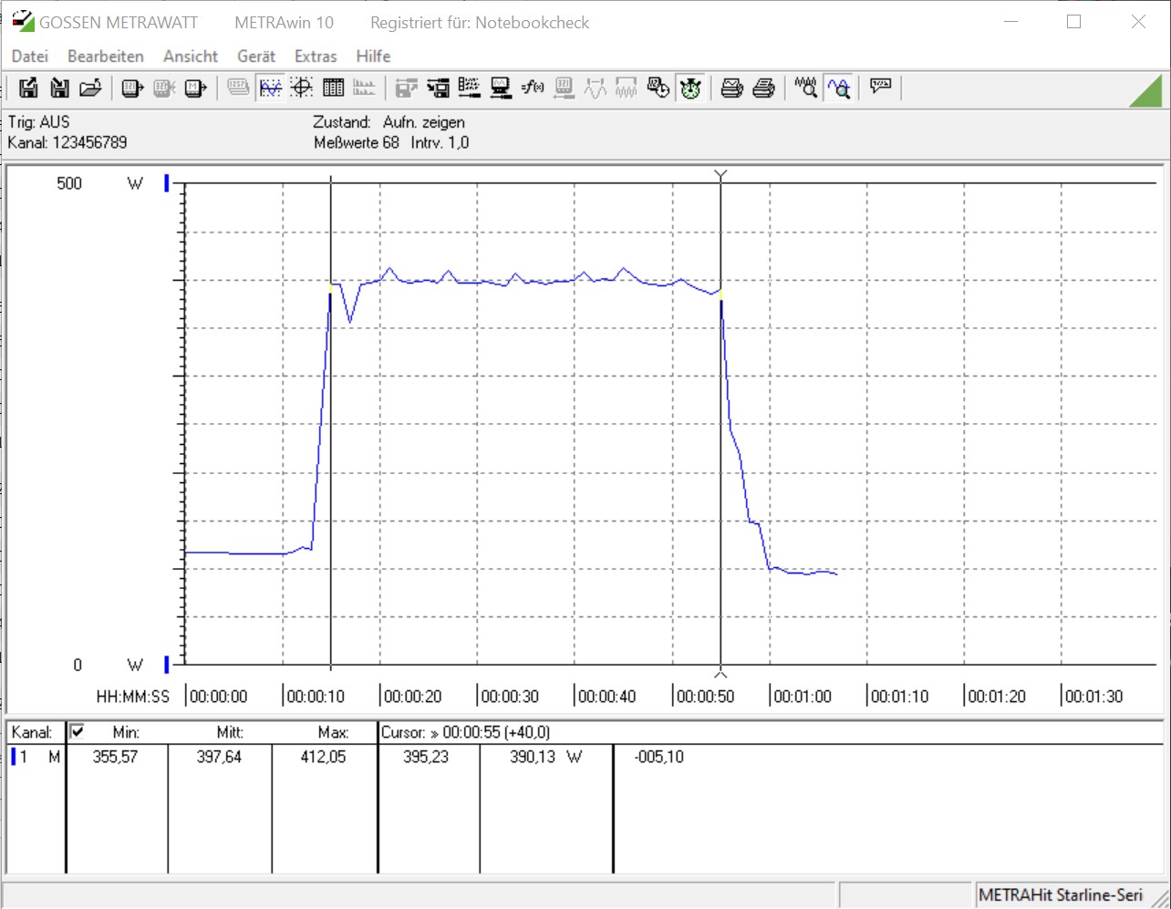The height and width of the screenshot is (909, 1171).
Task: Click the cursor value 390,13 W
Action: (x=545, y=757)
